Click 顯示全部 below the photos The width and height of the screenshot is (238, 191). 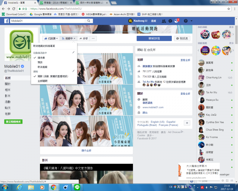click(86, 151)
